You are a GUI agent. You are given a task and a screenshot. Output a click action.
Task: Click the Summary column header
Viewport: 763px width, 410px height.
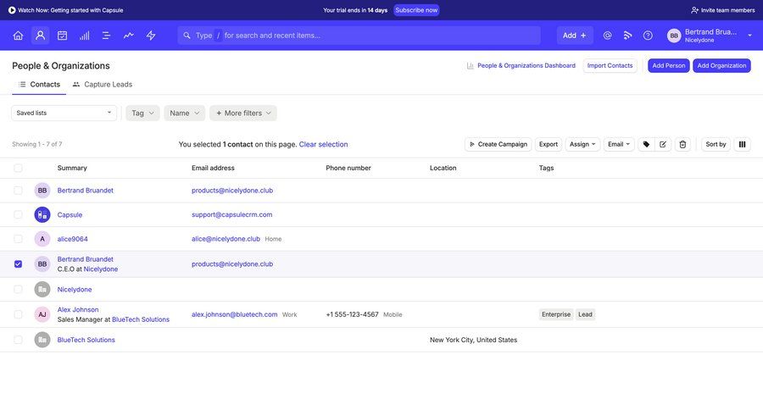[x=72, y=169]
